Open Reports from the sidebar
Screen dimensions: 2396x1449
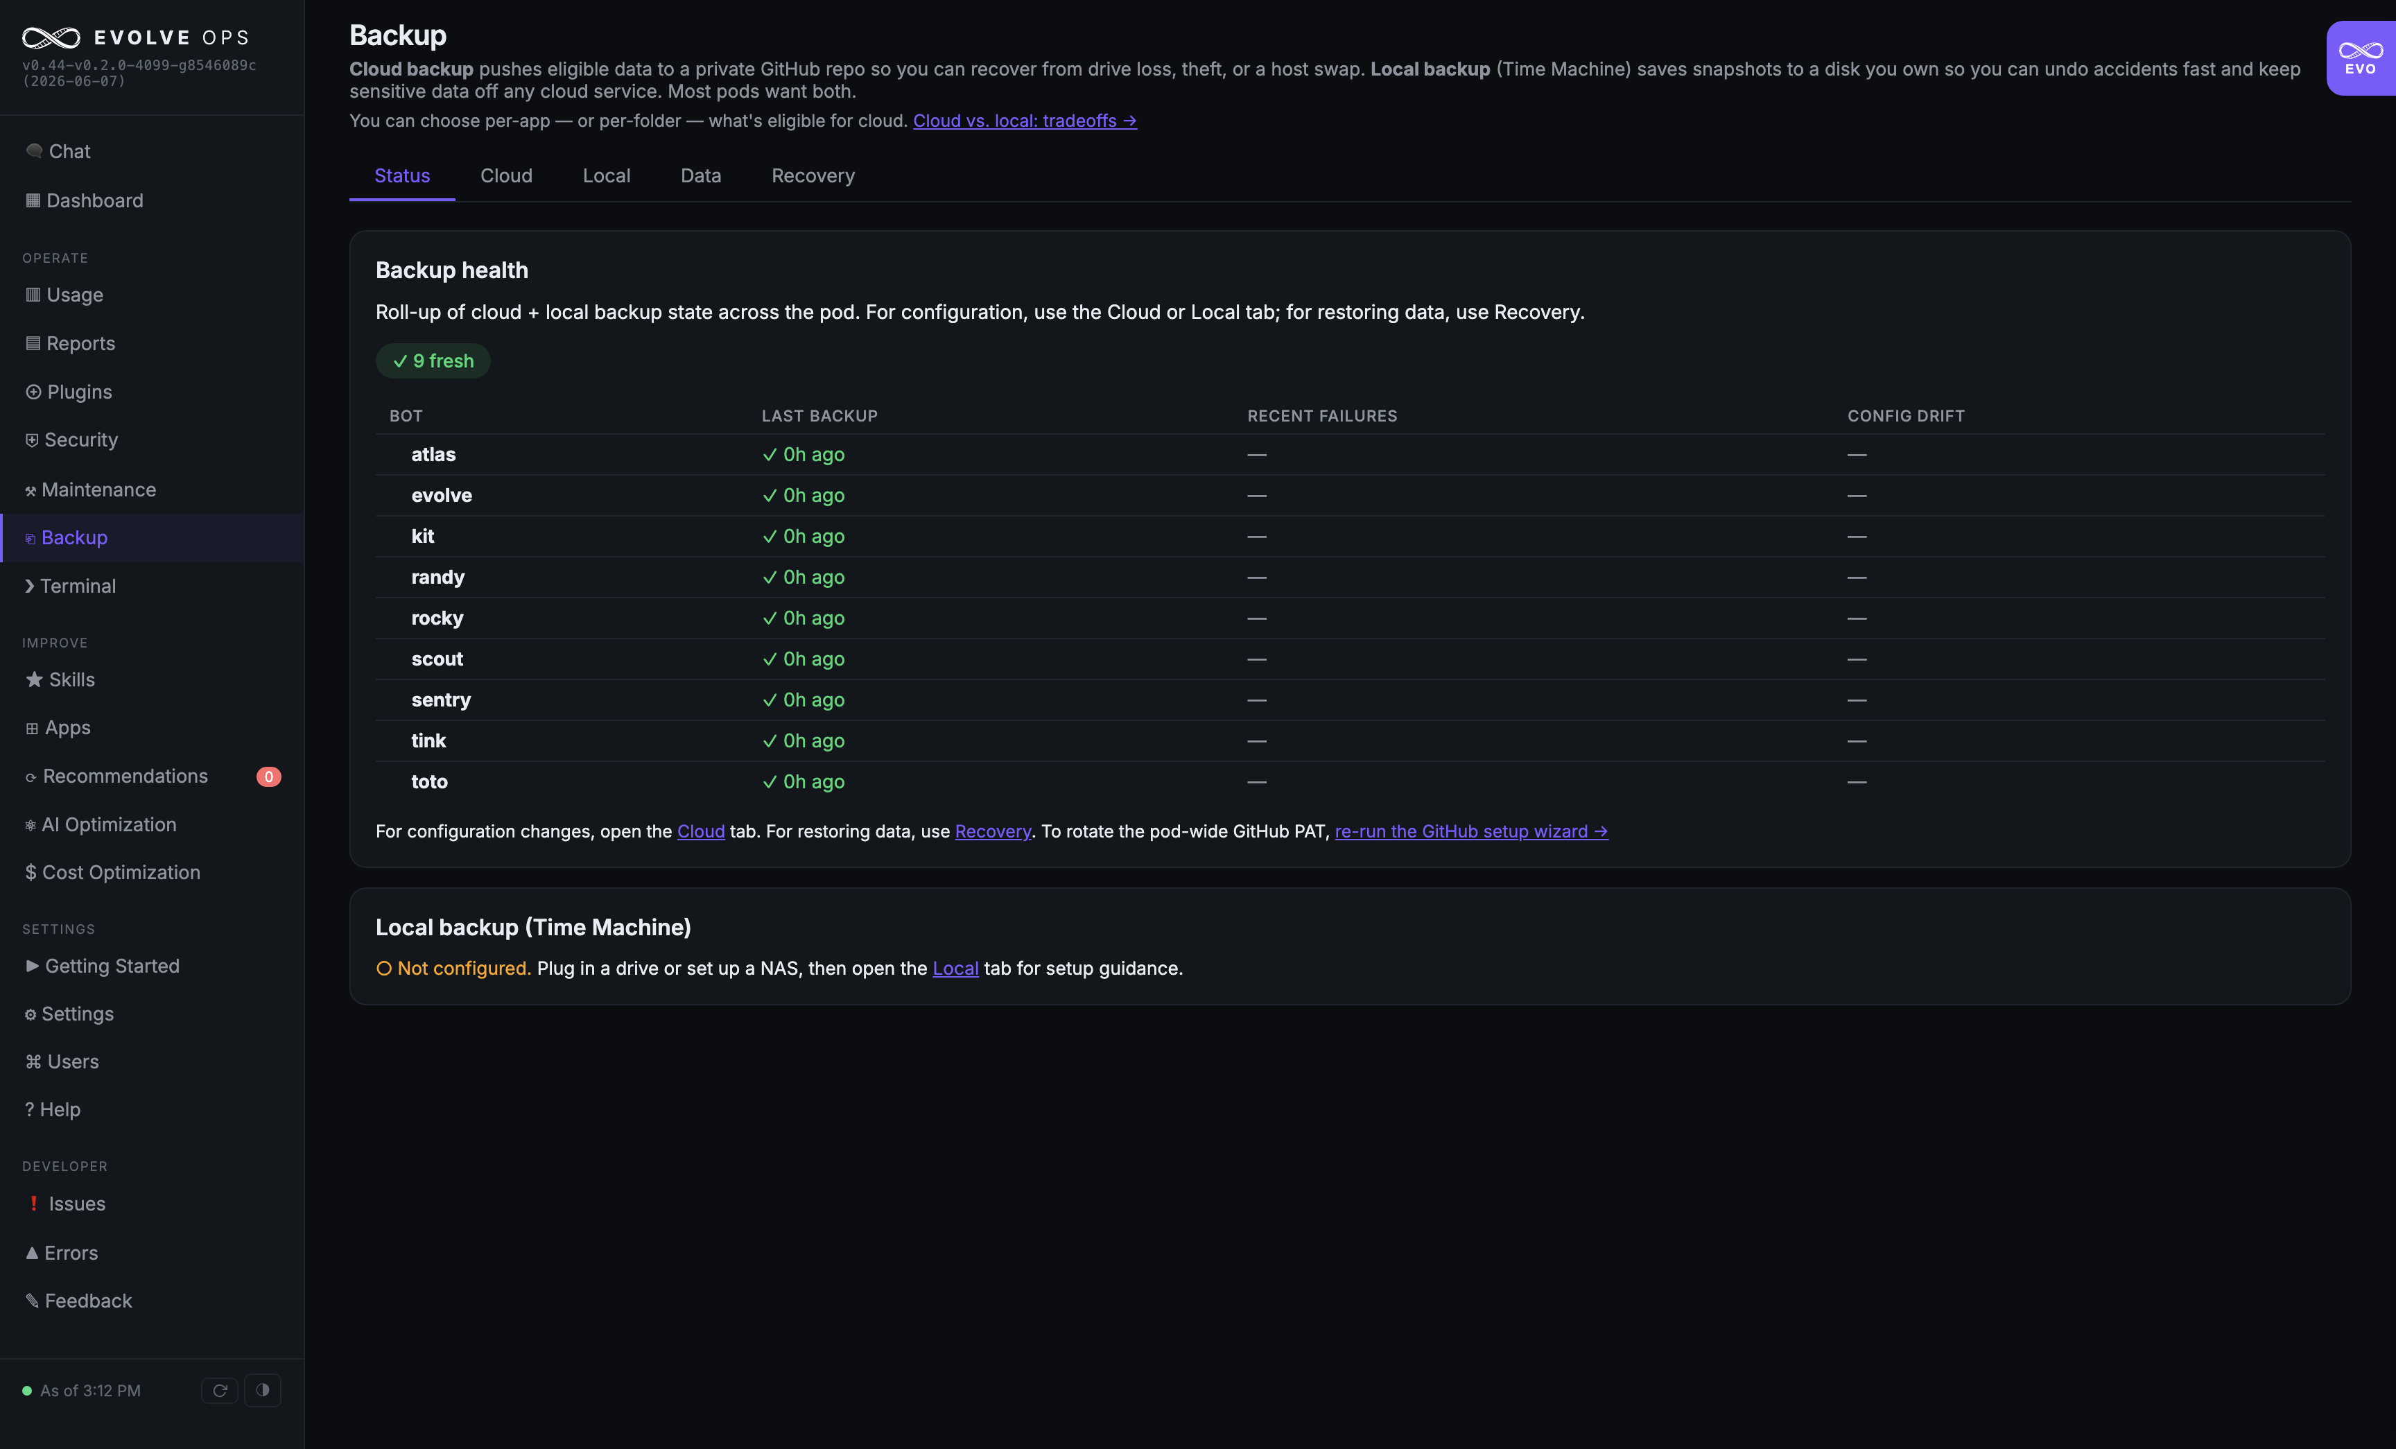[152, 343]
